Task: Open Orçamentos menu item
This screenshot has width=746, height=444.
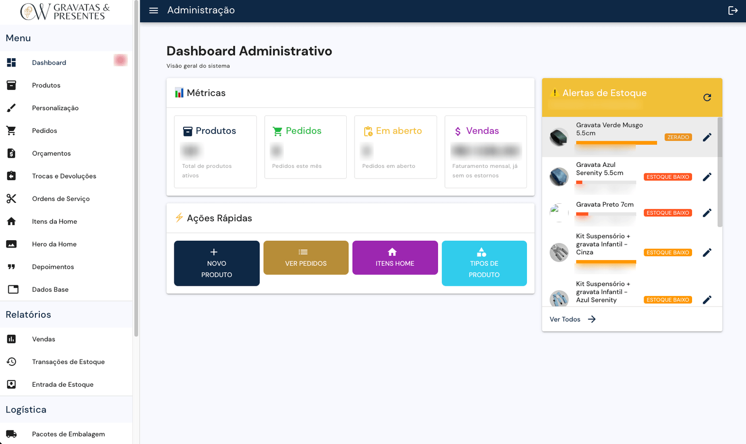Action: 66,153
